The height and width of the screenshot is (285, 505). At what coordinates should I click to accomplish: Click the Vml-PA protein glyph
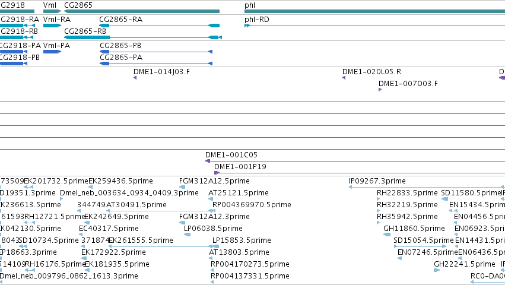tap(52, 52)
